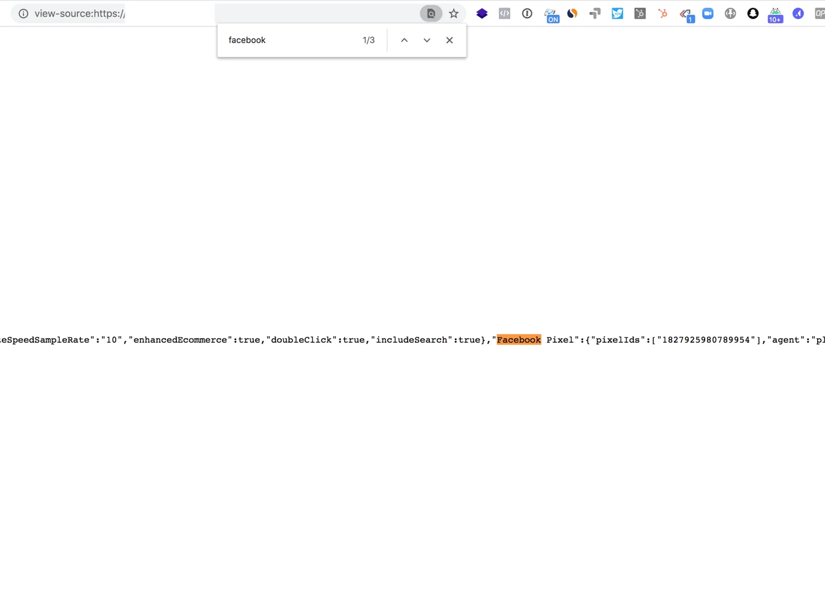
Task: Open the Android extension with 10+ badge
Action: [775, 15]
